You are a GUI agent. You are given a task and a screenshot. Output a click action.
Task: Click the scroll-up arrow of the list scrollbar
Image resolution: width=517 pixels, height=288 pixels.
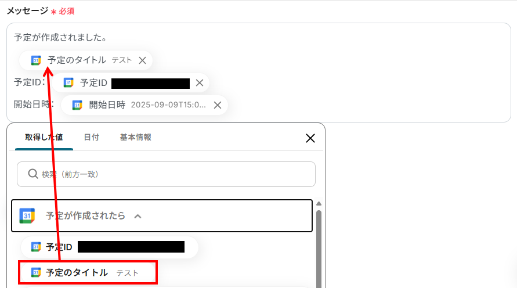tap(319, 204)
